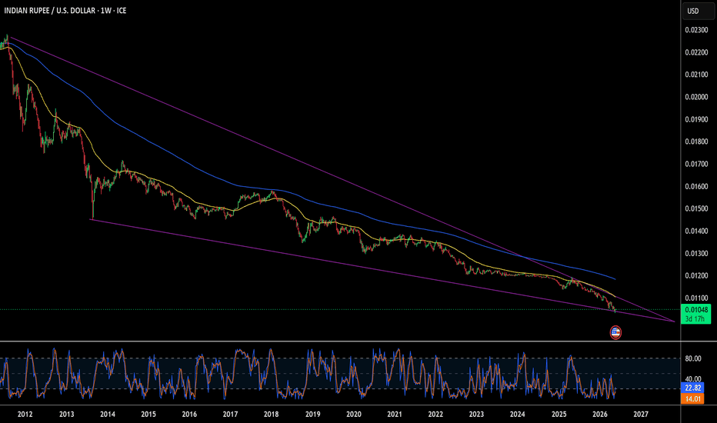The height and width of the screenshot is (423, 717).
Task: Click the 0.02300 price scale label
Action: click(696, 30)
